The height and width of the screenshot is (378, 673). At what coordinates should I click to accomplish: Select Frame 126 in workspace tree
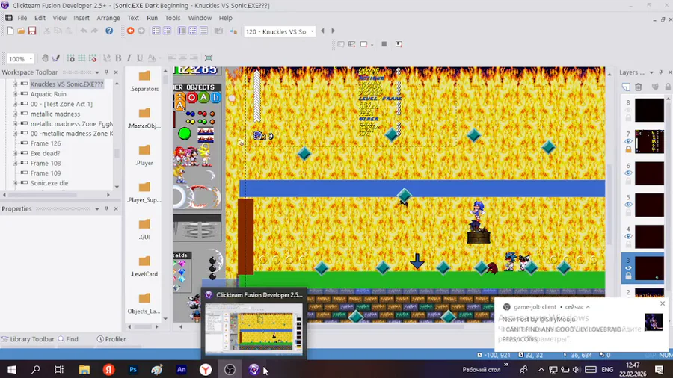pyautogui.click(x=46, y=143)
